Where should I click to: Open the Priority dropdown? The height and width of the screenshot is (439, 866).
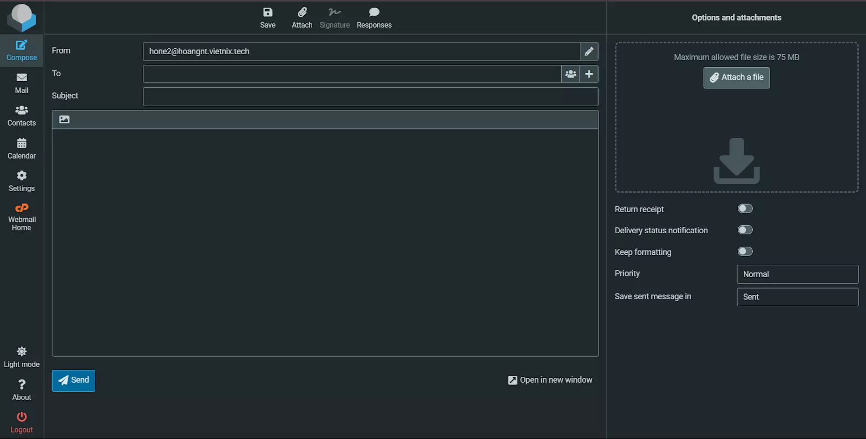click(797, 274)
